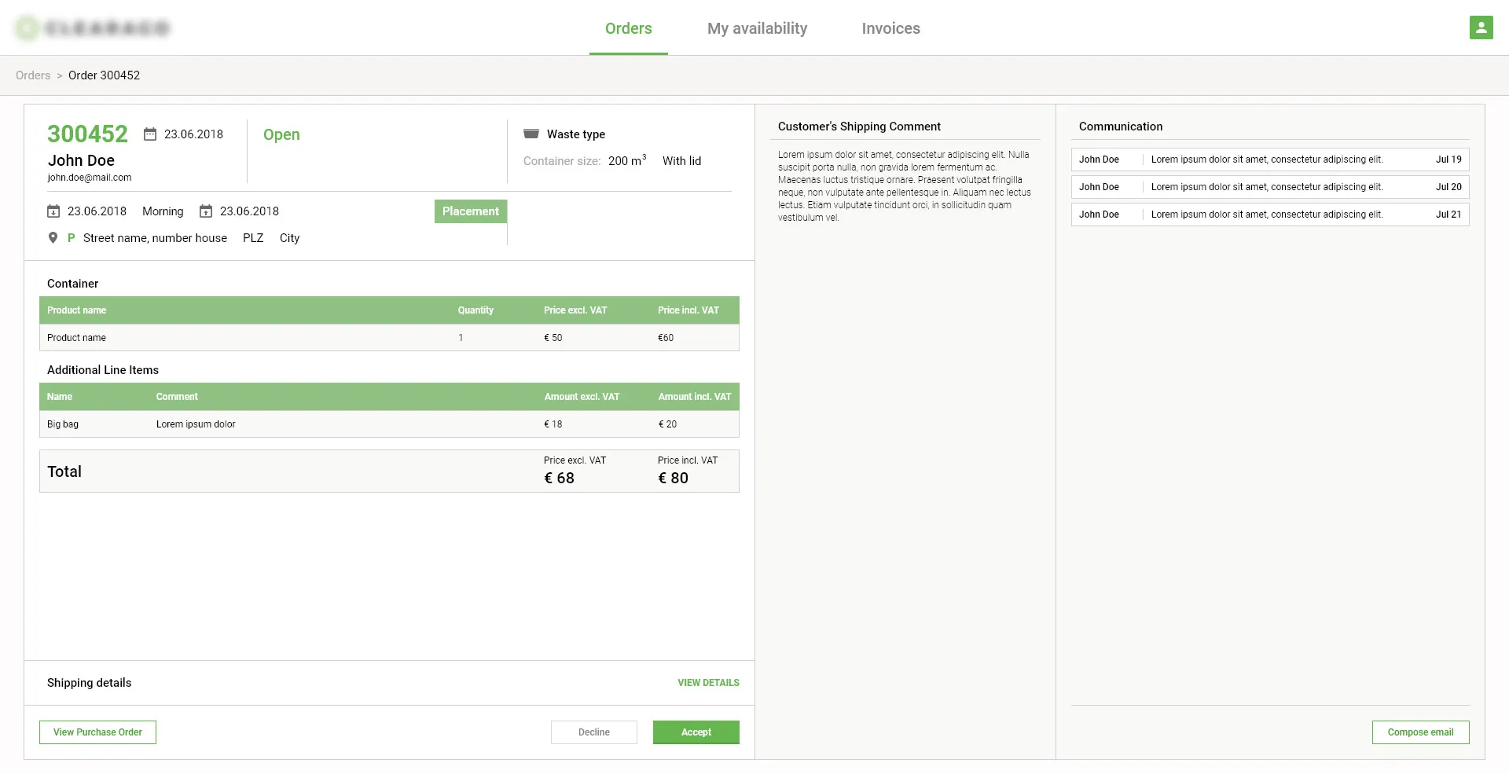Click the green parking P icon
The image size is (1509, 774).
tap(71, 238)
